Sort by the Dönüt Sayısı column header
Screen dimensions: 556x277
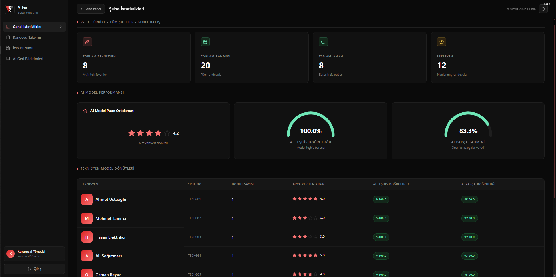(x=243, y=184)
